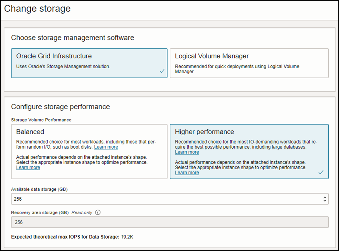Click the Expected theoretical max IOPS value
This screenshot has width=339, height=251.
[x=127, y=237]
